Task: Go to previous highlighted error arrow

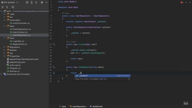Action: pos(186,2)
